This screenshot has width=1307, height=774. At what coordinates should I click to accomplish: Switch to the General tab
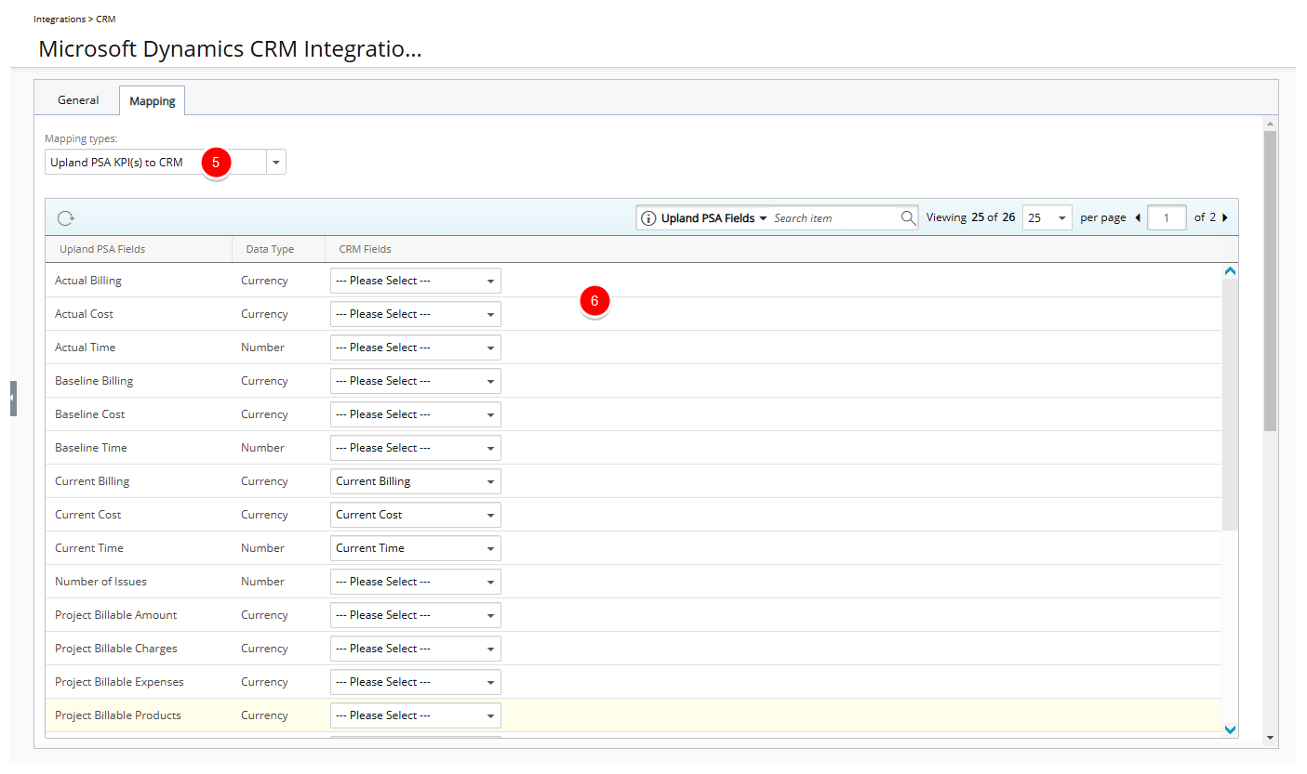coord(78,100)
